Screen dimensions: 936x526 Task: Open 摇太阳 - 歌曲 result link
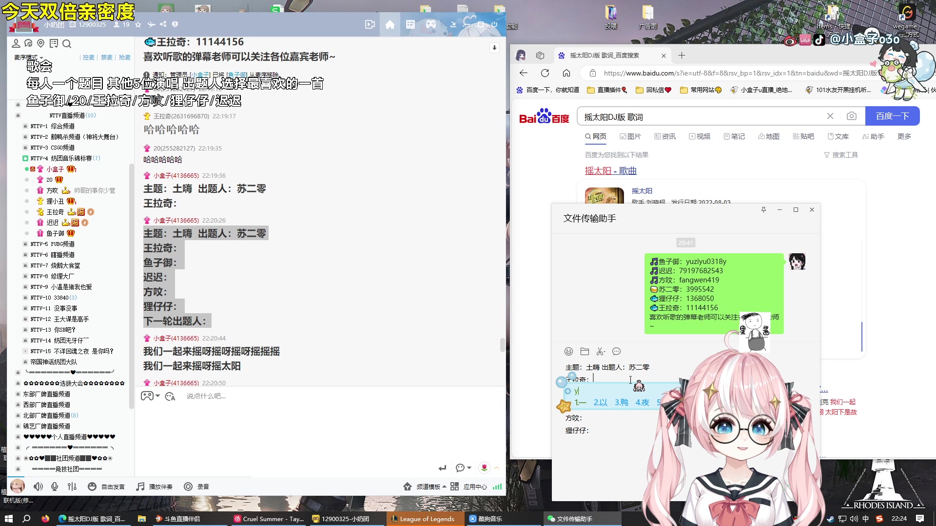pyautogui.click(x=610, y=170)
